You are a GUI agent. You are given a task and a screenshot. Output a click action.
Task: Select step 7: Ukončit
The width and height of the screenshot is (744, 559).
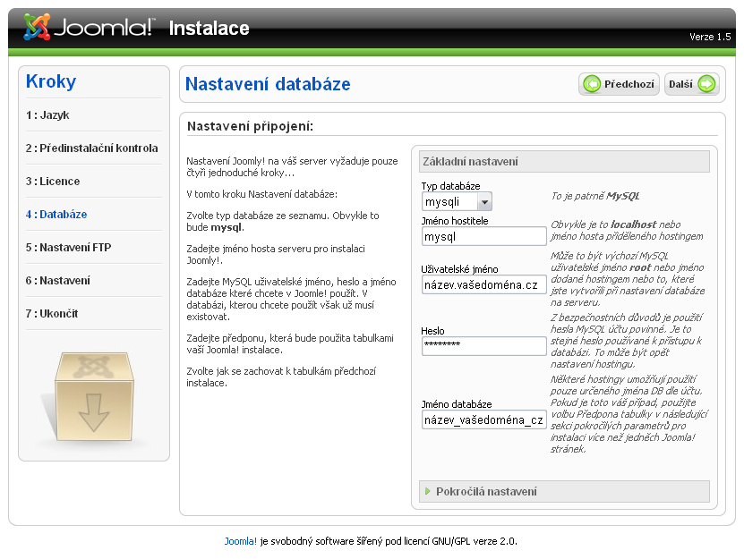[52, 314]
